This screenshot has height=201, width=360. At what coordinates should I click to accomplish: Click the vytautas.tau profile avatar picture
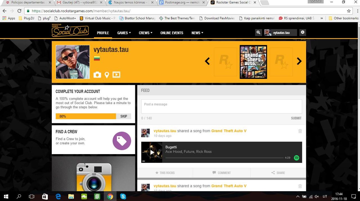(73, 62)
